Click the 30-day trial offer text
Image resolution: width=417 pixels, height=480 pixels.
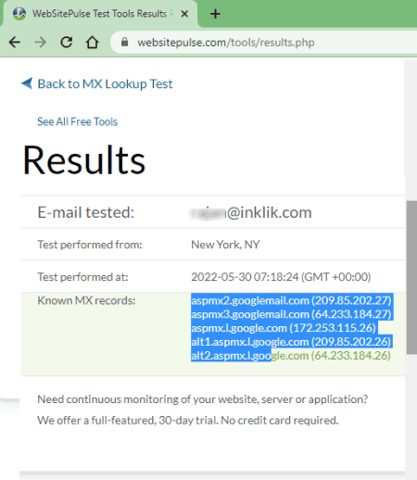[188, 421]
